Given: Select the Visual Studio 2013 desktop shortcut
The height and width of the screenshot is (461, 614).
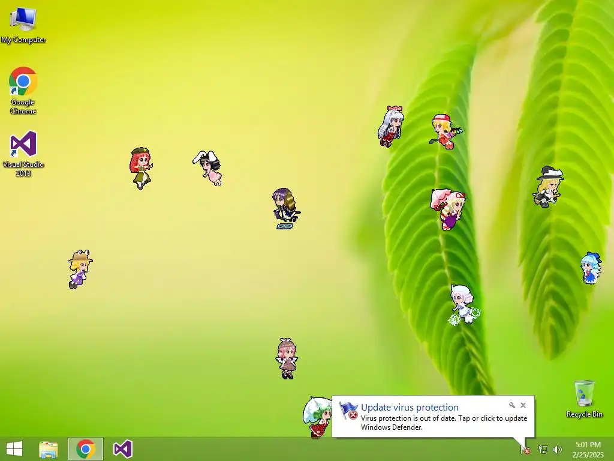Looking at the screenshot, I should pos(23,154).
